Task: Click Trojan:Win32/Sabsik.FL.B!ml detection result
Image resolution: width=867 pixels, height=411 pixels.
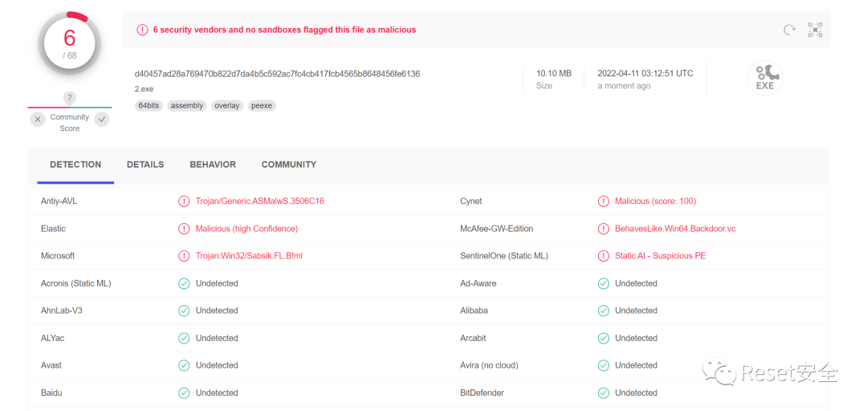Action: click(249, 256)
